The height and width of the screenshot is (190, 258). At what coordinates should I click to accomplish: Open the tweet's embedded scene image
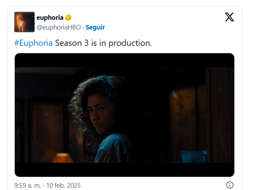124,115
